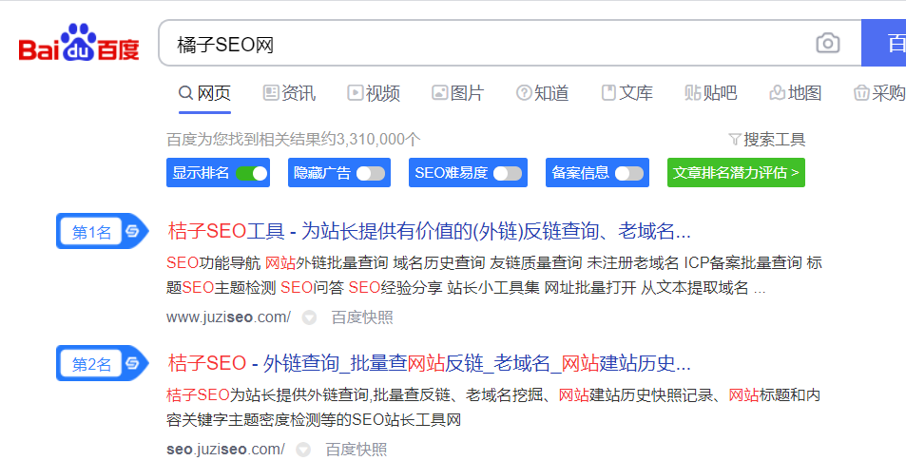
Task: Click the Baidu logo
Action: click(x=79, y=42)
